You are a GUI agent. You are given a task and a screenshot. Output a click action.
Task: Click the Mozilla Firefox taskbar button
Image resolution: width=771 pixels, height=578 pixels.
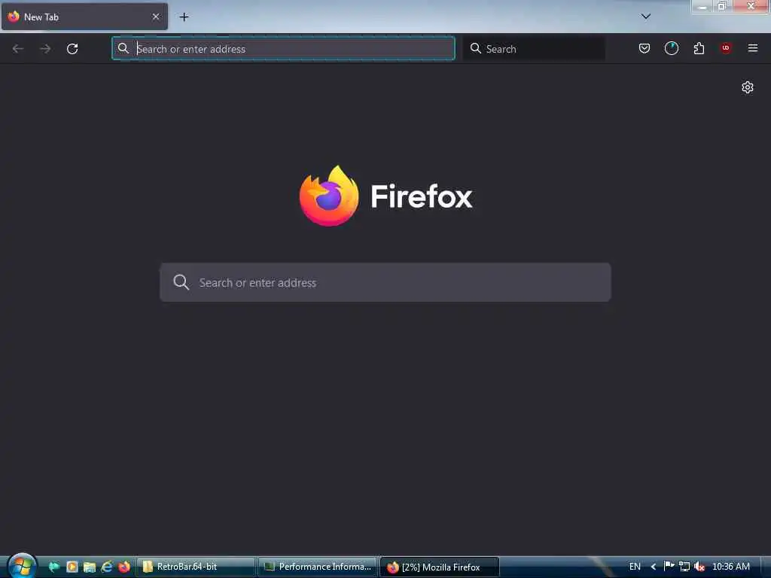(x=440, y=567)
